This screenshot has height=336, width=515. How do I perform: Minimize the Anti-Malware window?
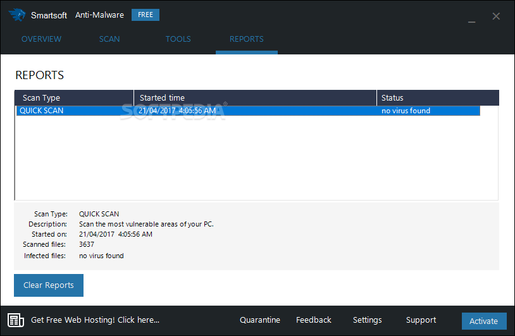pos(471,22)
